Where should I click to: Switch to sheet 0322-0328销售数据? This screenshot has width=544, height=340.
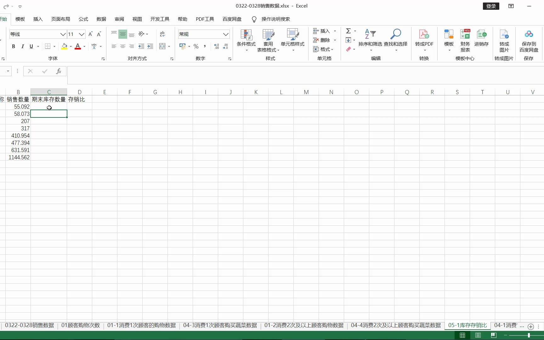pyautogui.click(x=30, y=325)
